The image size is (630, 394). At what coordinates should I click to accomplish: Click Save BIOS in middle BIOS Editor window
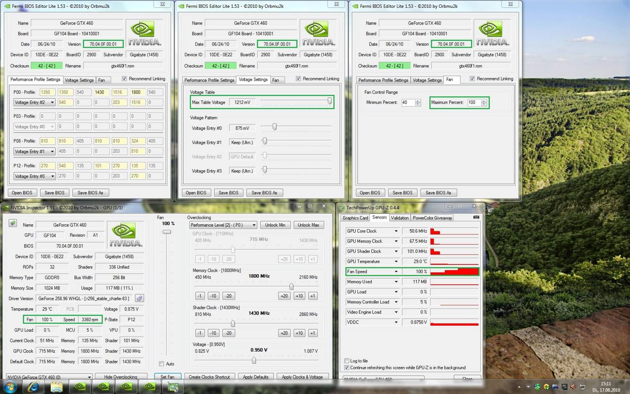(x=228, y=192)
